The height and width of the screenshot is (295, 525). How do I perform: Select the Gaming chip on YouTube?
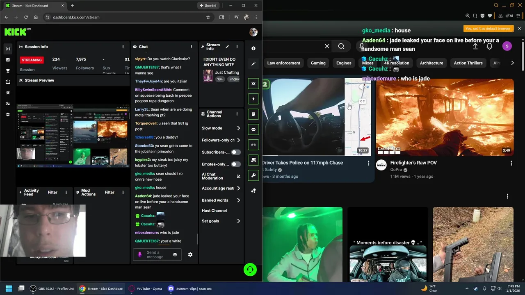tap(318, 63)
